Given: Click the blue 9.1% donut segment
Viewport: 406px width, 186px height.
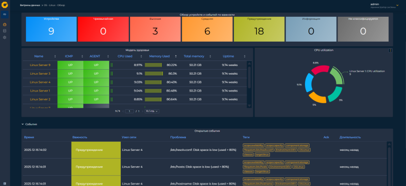Looking at the screenshot, I should 308,83.
